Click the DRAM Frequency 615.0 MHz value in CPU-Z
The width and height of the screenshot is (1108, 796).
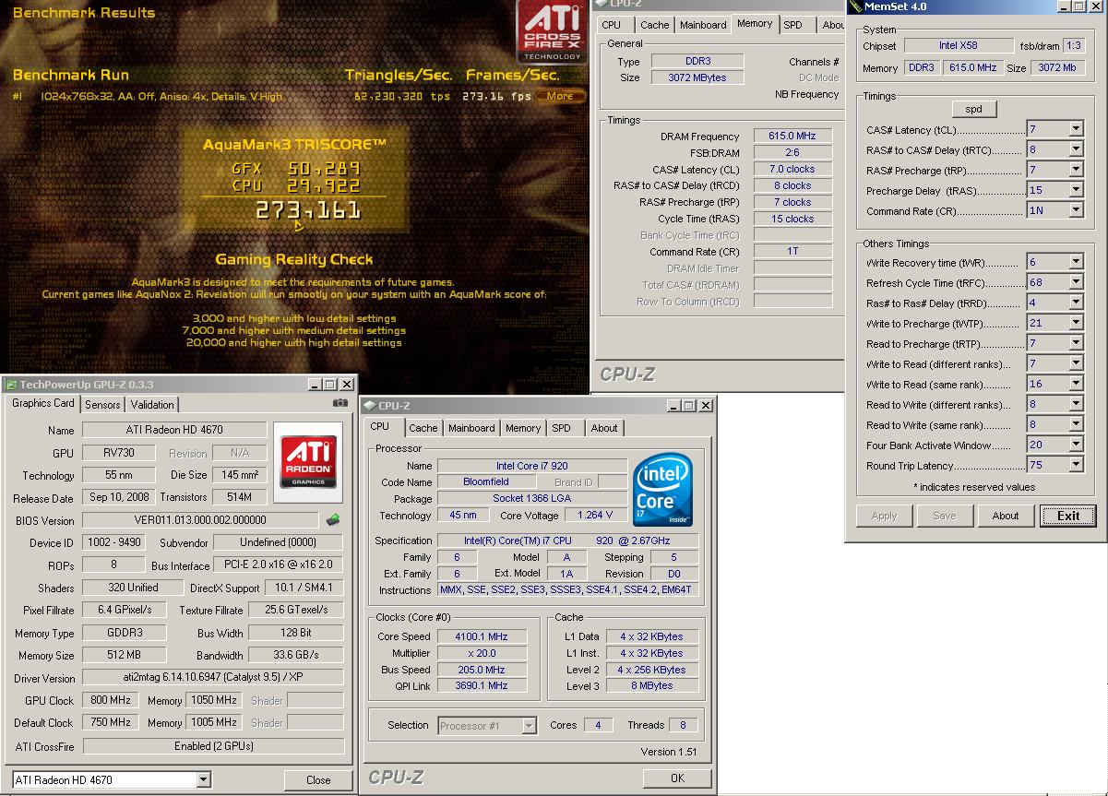click(792, 136)
